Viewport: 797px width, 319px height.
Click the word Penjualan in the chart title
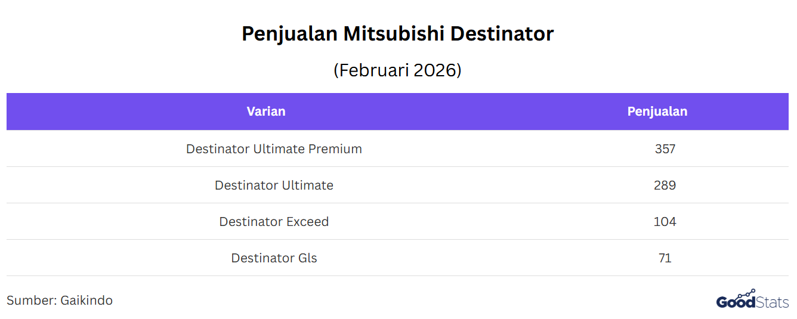coord(289,33)
